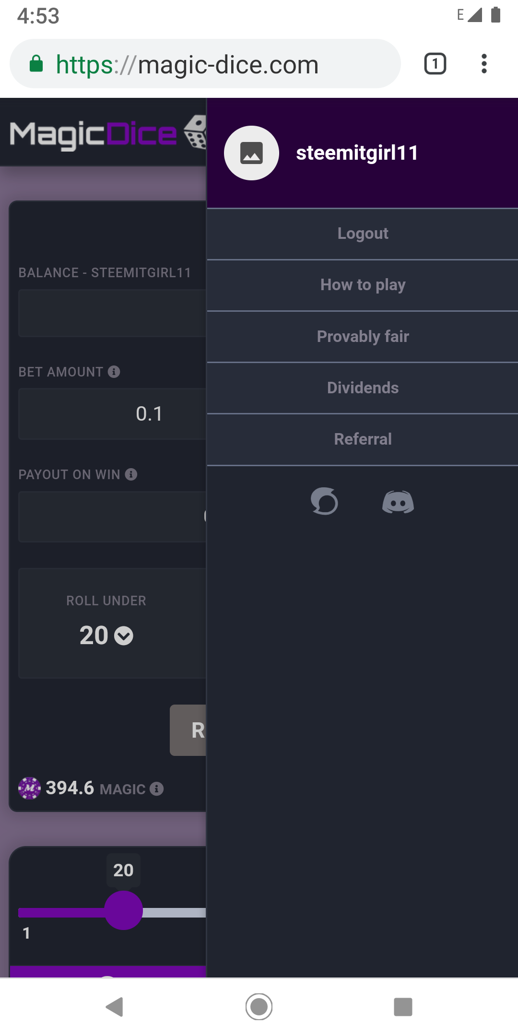Tap the steemitgirl11 profile picture avatar
The image size is (518, 1036).
click(x=251, y=153)
